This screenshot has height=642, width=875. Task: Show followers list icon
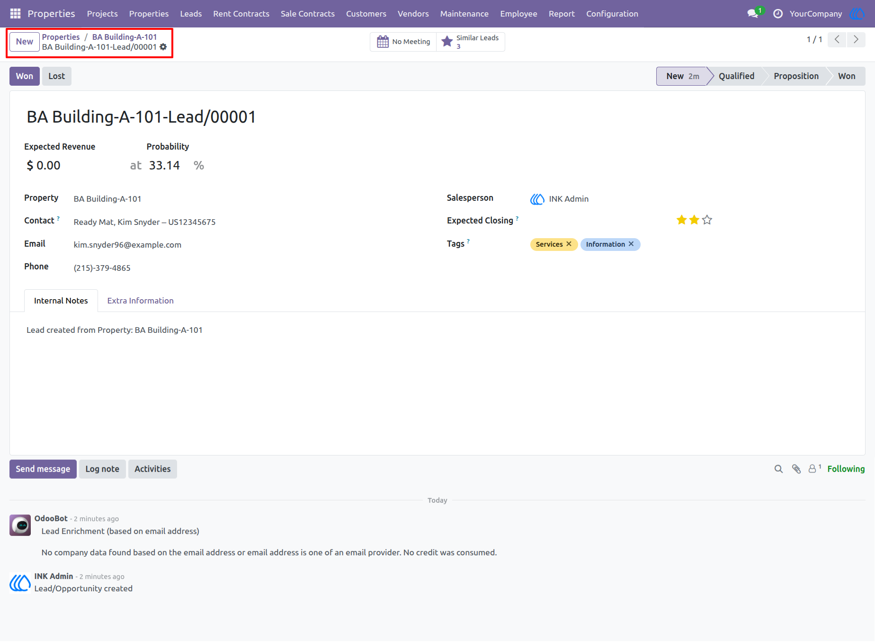coord(814,468)
